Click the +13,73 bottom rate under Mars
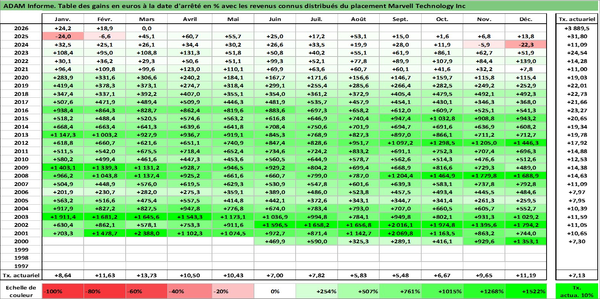The width and height of the screenshot is (600, 299). point(147,275)
